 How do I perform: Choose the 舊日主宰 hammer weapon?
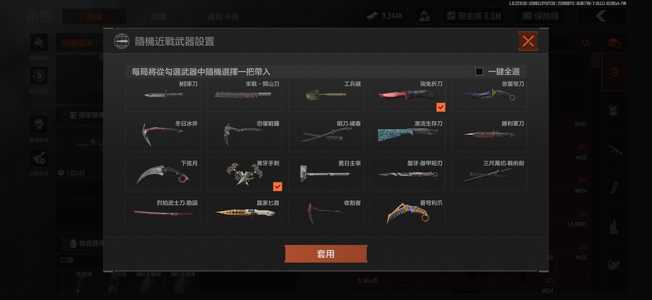pyautogui.click(x=325, y=174)
